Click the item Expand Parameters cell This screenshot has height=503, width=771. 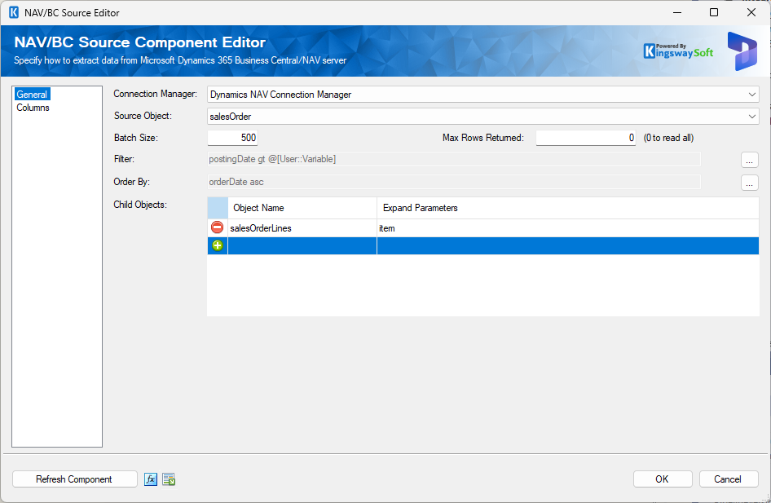(566, 228)
